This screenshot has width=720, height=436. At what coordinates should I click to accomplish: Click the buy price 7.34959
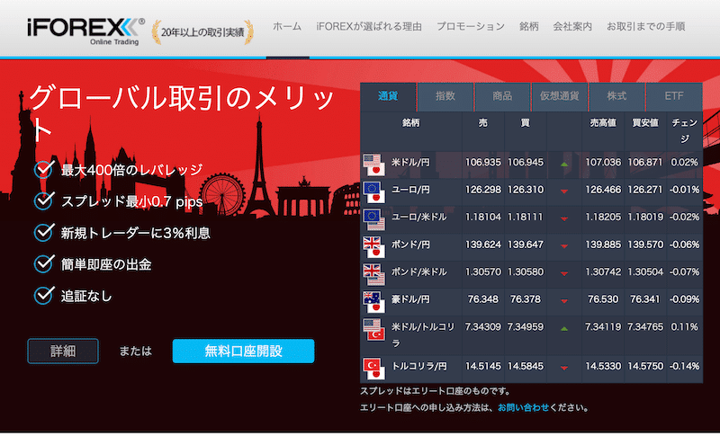click(x=526, y=327)
